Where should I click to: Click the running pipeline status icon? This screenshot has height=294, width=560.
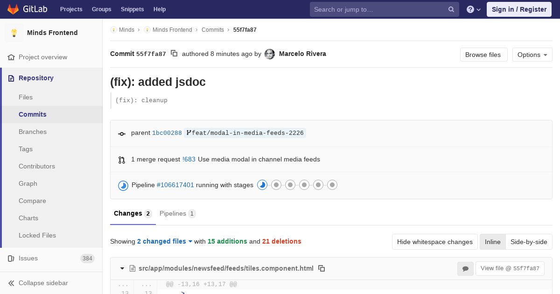coord(123,186)
